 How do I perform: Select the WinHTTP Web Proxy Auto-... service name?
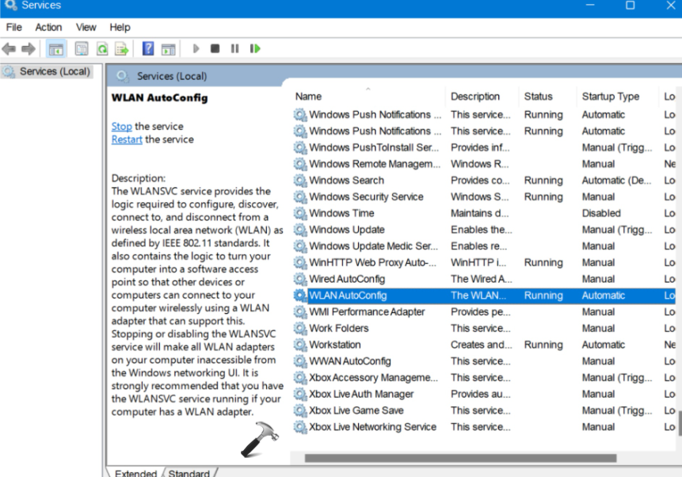(x=372, y=262)
